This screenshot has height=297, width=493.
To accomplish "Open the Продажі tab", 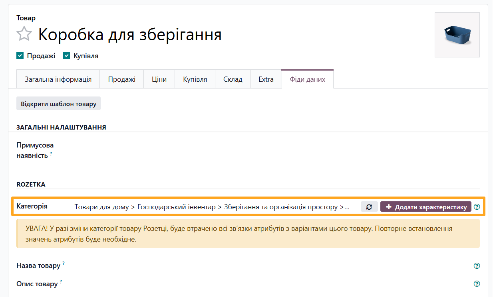I will click(x=121, y=79).
